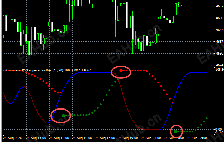Click the 0.00 indicator scale value
Image resolution: width=224 pixels, height=142 pixels.
point(219,130)
